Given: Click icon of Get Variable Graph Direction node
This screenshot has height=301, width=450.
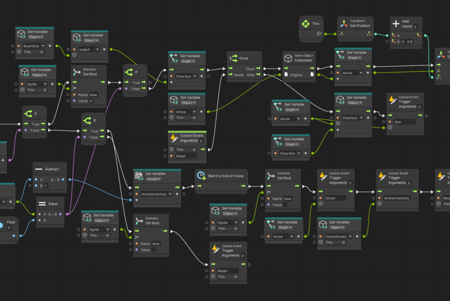Looking at the screenshot, I should 278,141.
